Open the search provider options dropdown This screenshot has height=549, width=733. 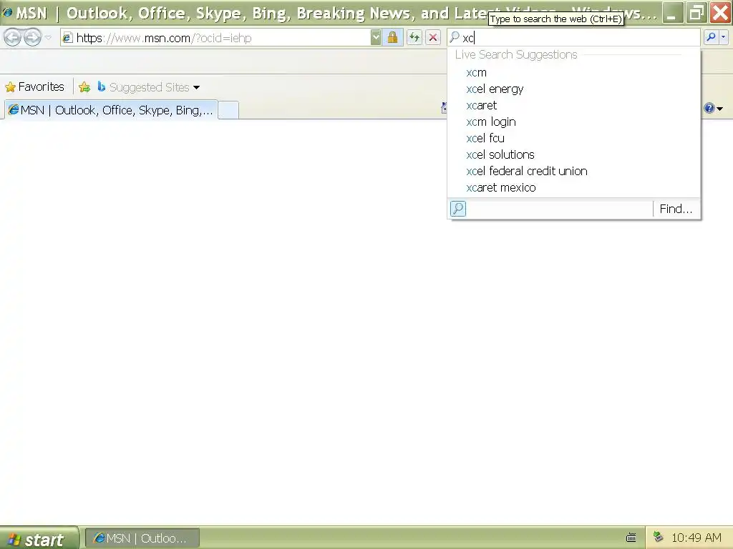pyautogui.click(x=724, y=37)
